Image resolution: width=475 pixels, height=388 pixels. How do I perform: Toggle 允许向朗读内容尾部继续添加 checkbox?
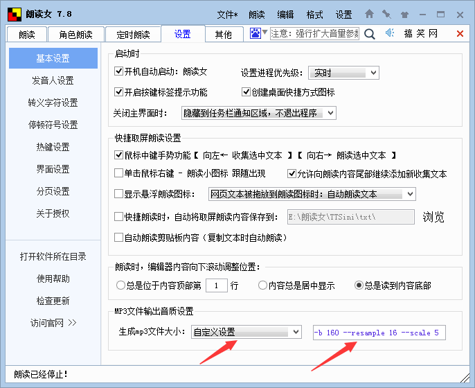(292, 173)
